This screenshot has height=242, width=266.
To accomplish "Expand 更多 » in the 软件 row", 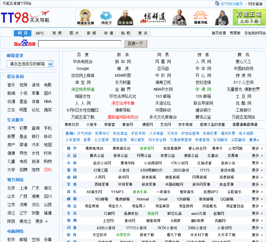I will pos(257,235).
